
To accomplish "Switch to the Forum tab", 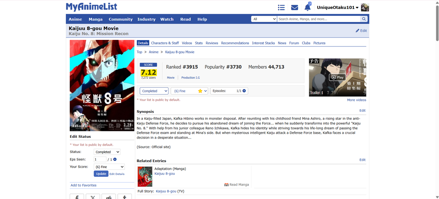I will [294, 43].
